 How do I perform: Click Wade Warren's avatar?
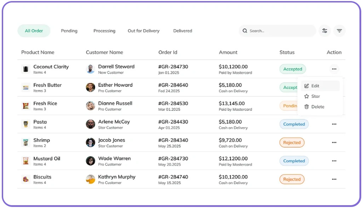click(90, 161)
